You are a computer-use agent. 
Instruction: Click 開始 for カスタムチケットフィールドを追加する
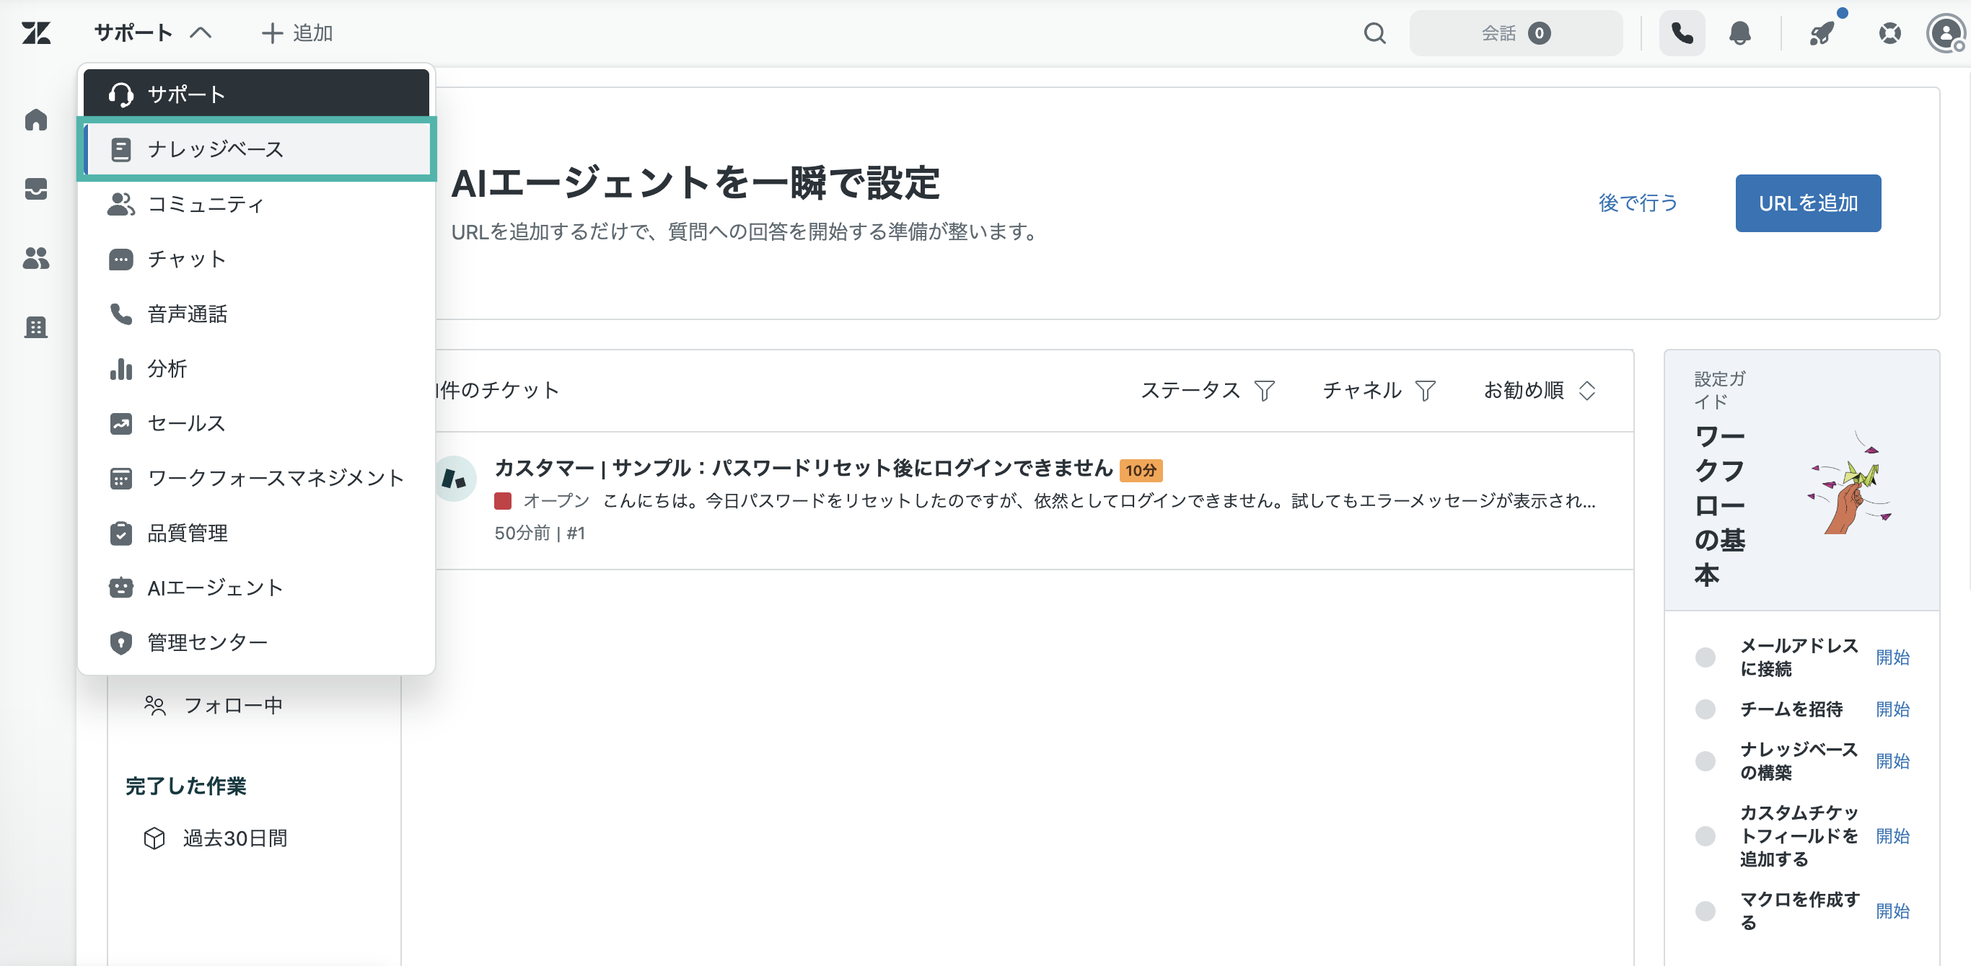coord(1892,836)
